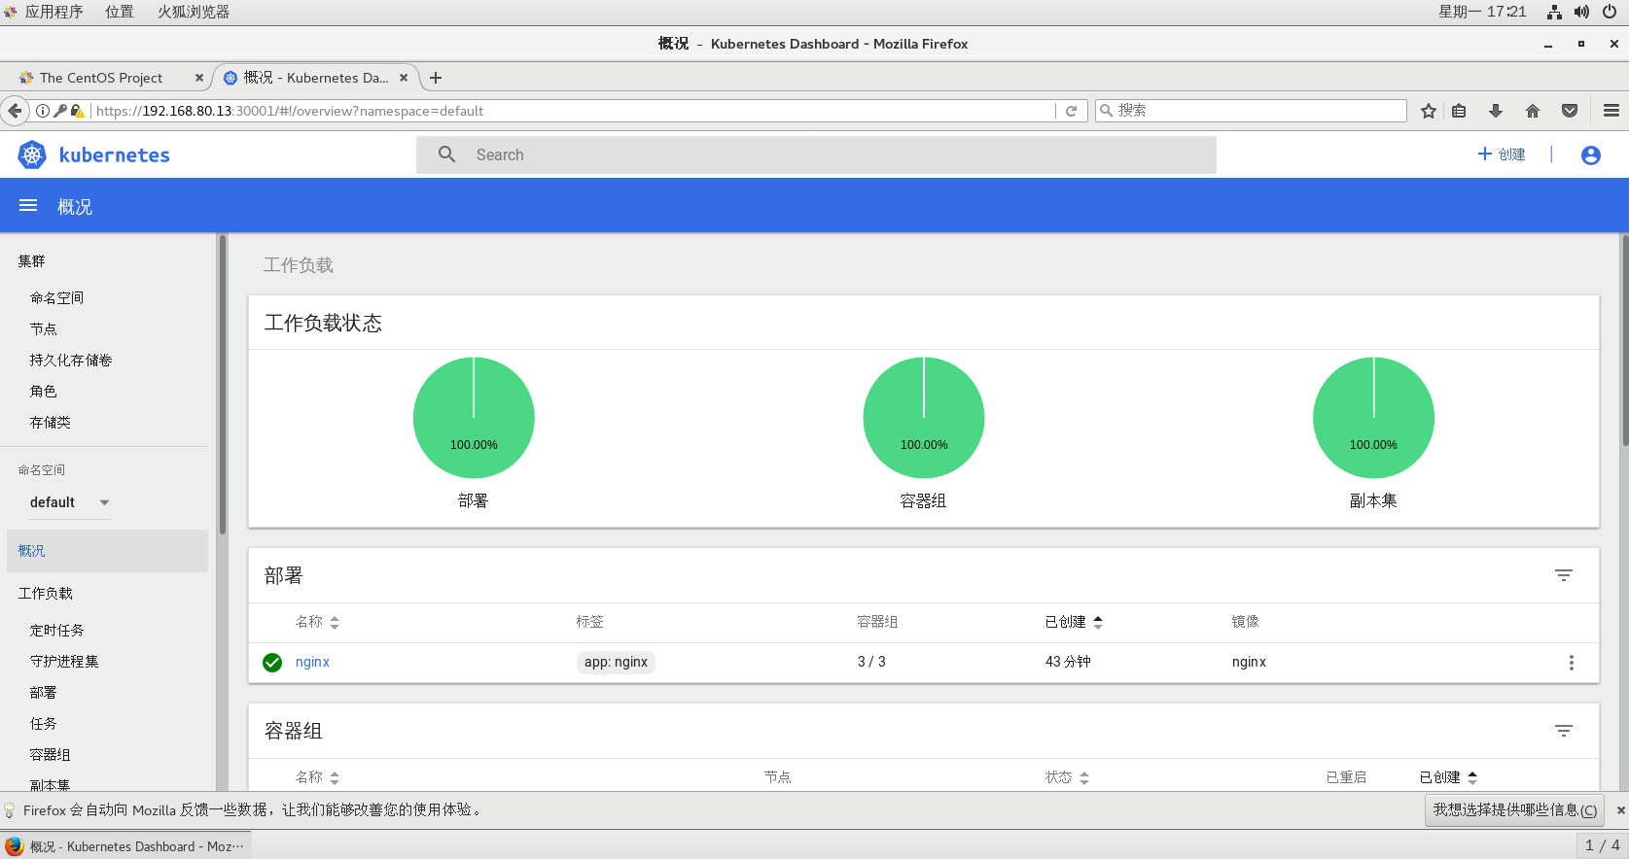
Task: Bookmark this page with star icon
Action: click(1428, 111)
